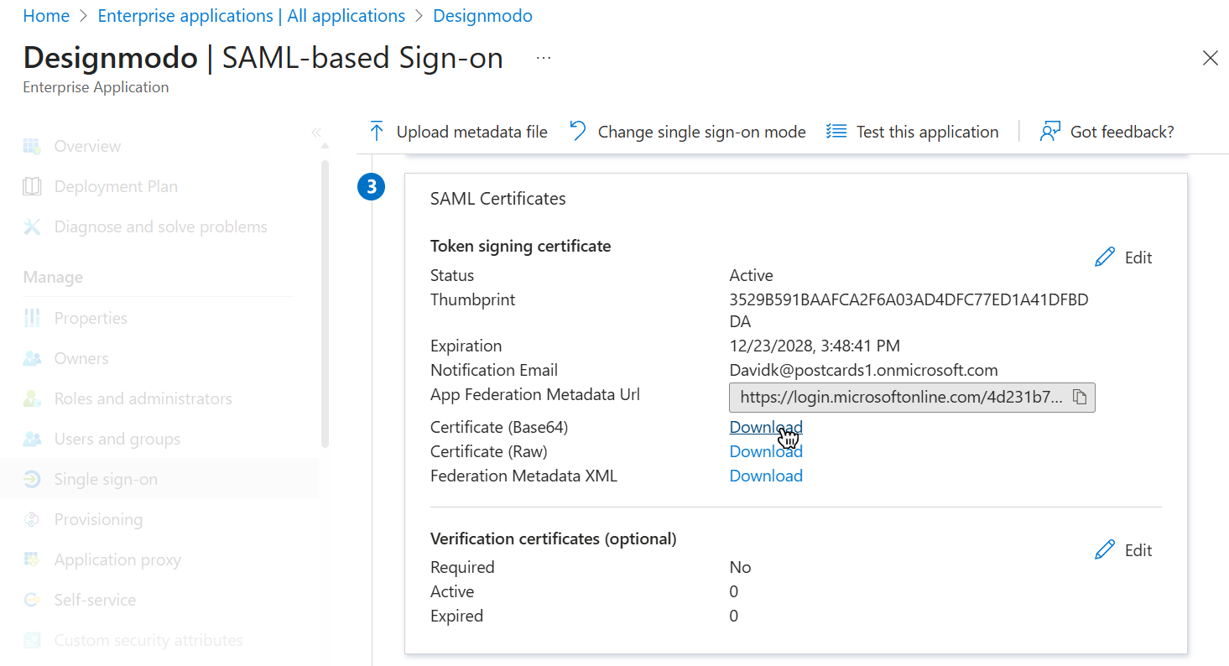This screenshot has width=1229, height=666.
Task: Edit the Token signing certificate
Action: [1124, 258]
